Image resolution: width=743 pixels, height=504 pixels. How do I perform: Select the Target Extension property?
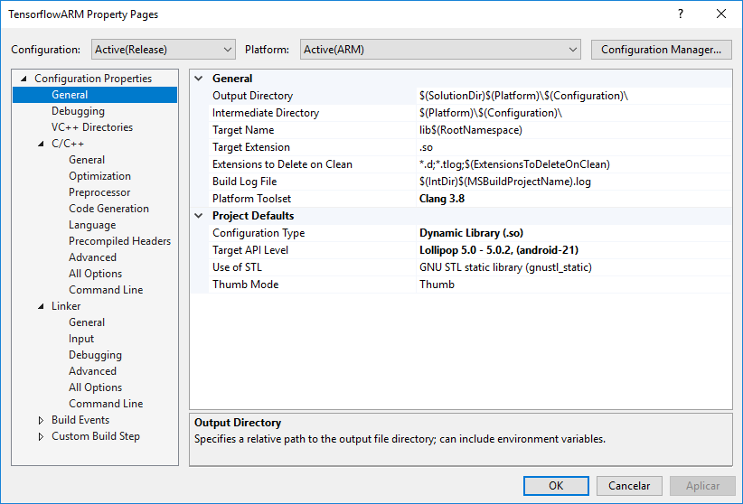251,147
